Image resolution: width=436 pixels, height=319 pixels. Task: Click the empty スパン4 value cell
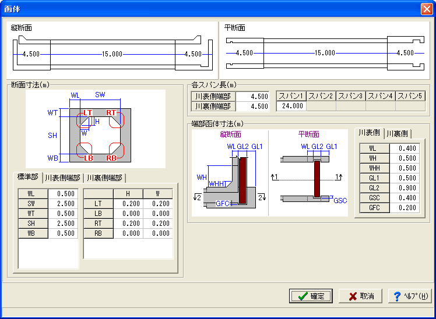(x=381, y=106)
